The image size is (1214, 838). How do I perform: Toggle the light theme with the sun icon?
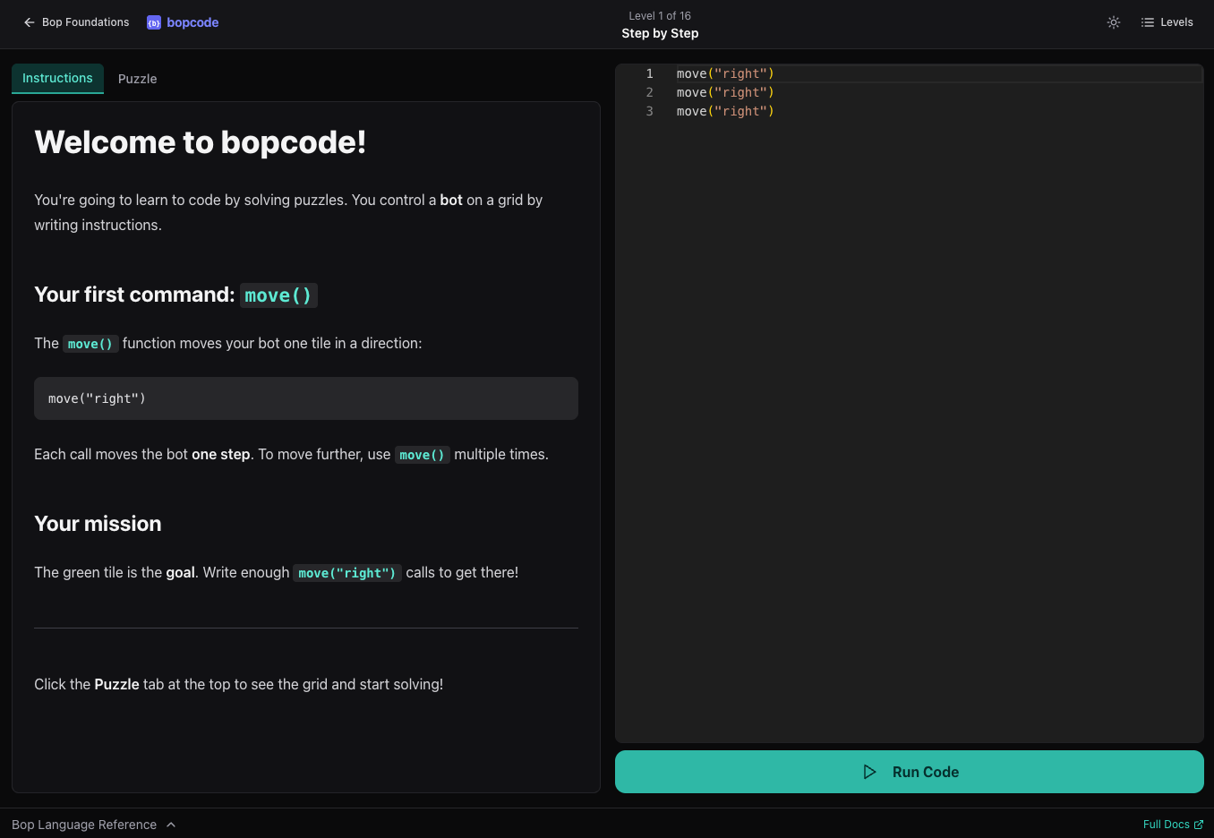[1113, 21]
